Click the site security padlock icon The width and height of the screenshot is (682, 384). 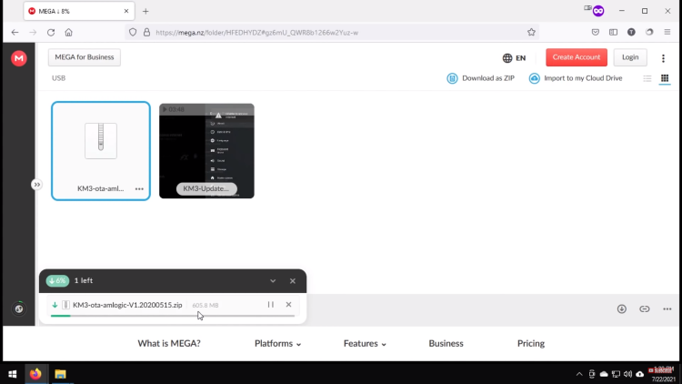point(147,32)
